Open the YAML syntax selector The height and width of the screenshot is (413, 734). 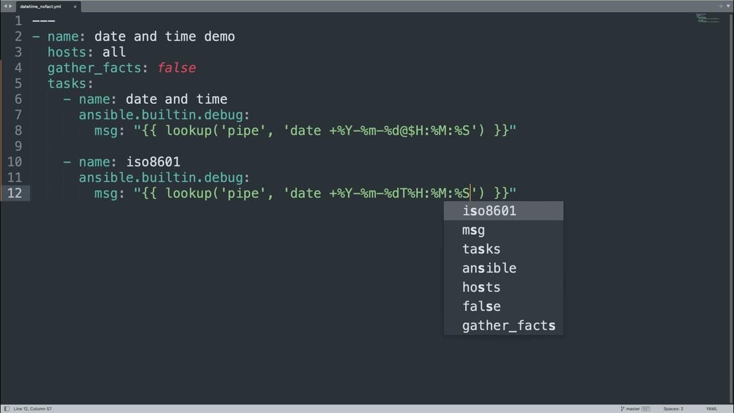pyautogui.click(x=712, y=408)
